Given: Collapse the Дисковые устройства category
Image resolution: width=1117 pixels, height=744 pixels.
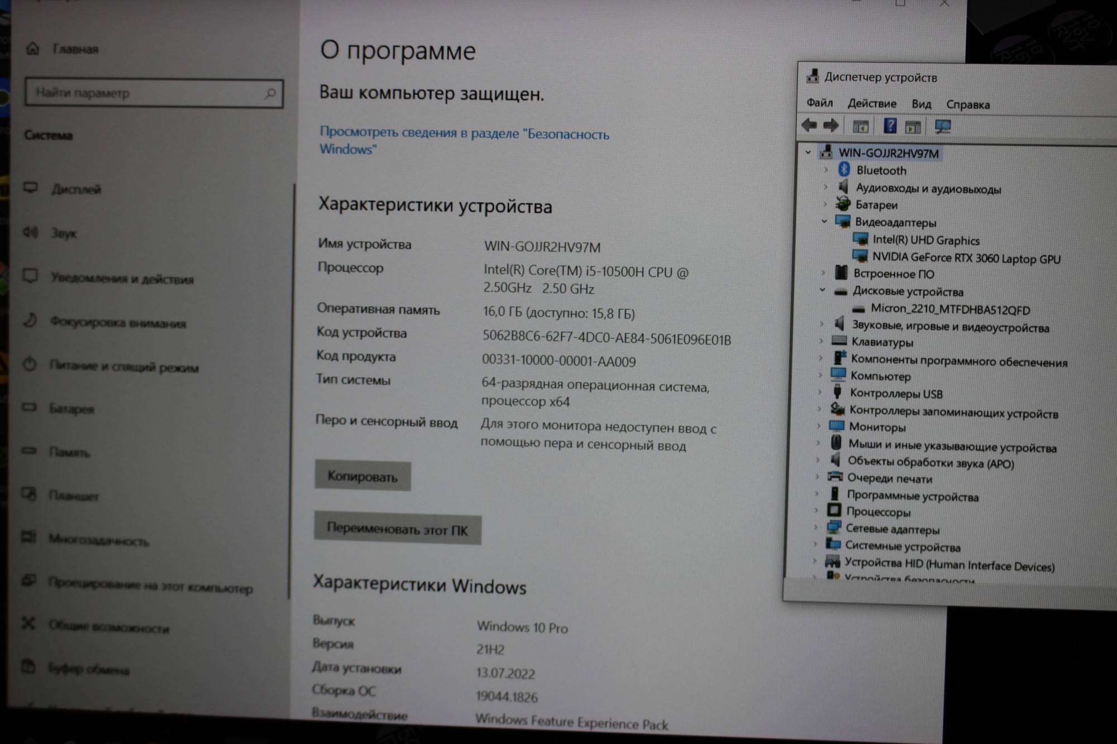Looking at the screenshot, I should [x=822, y=290].
